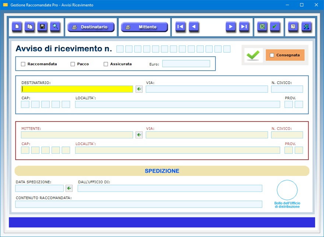Screen dimensions: 324x237
Task: Click the Mittente VIA field
Action: [x=207, y=135]
